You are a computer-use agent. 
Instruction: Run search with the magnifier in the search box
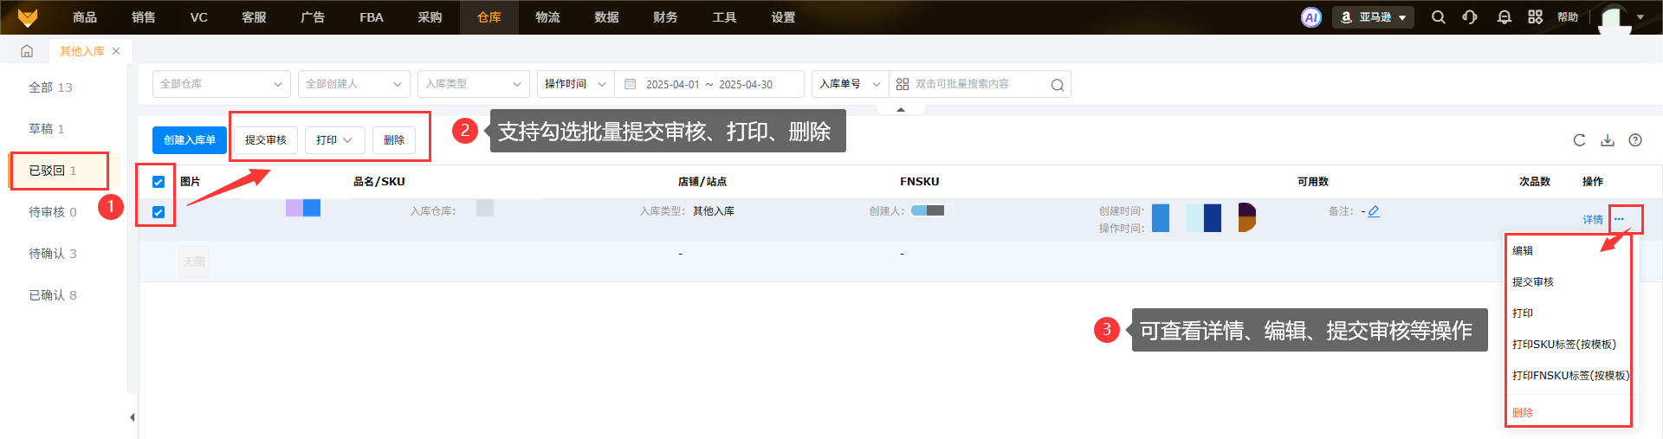point(1057,85)
